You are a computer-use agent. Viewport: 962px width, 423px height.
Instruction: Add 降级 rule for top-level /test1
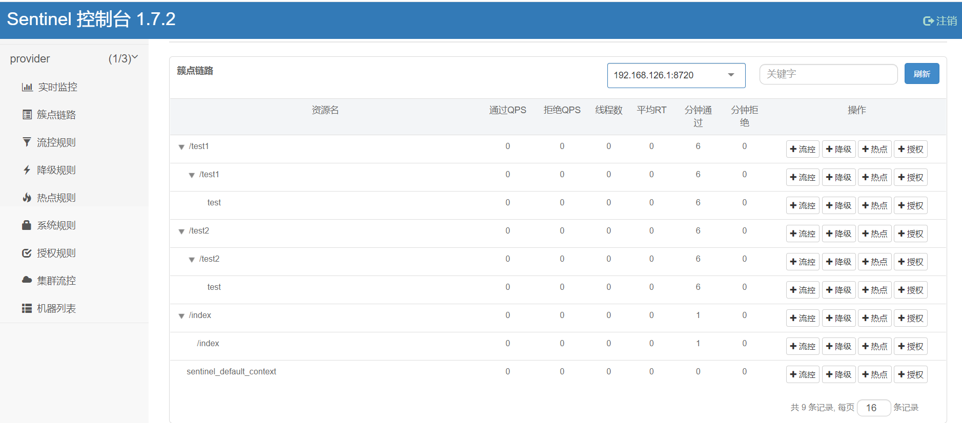pos(838,149)
